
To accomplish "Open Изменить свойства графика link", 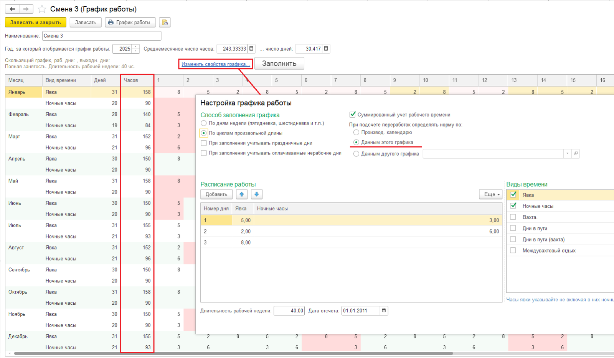I will coord(215,64).
